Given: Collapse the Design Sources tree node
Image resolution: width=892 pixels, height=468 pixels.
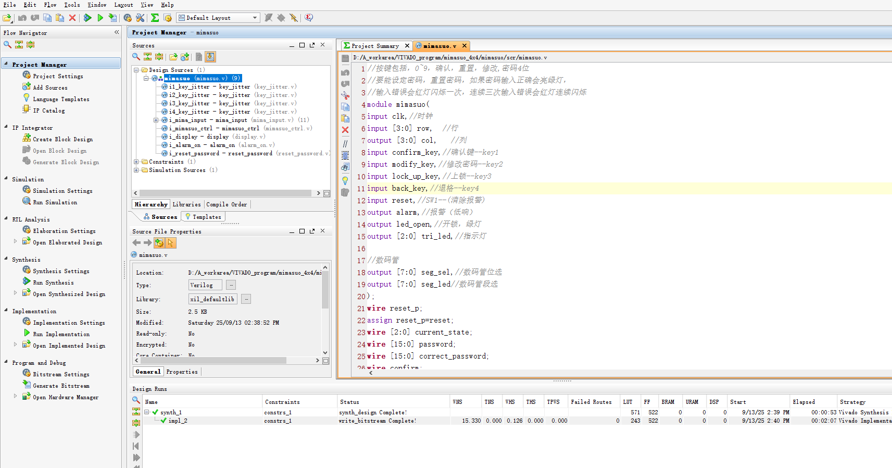Looking at the screenshot, I should coord(136,70).
